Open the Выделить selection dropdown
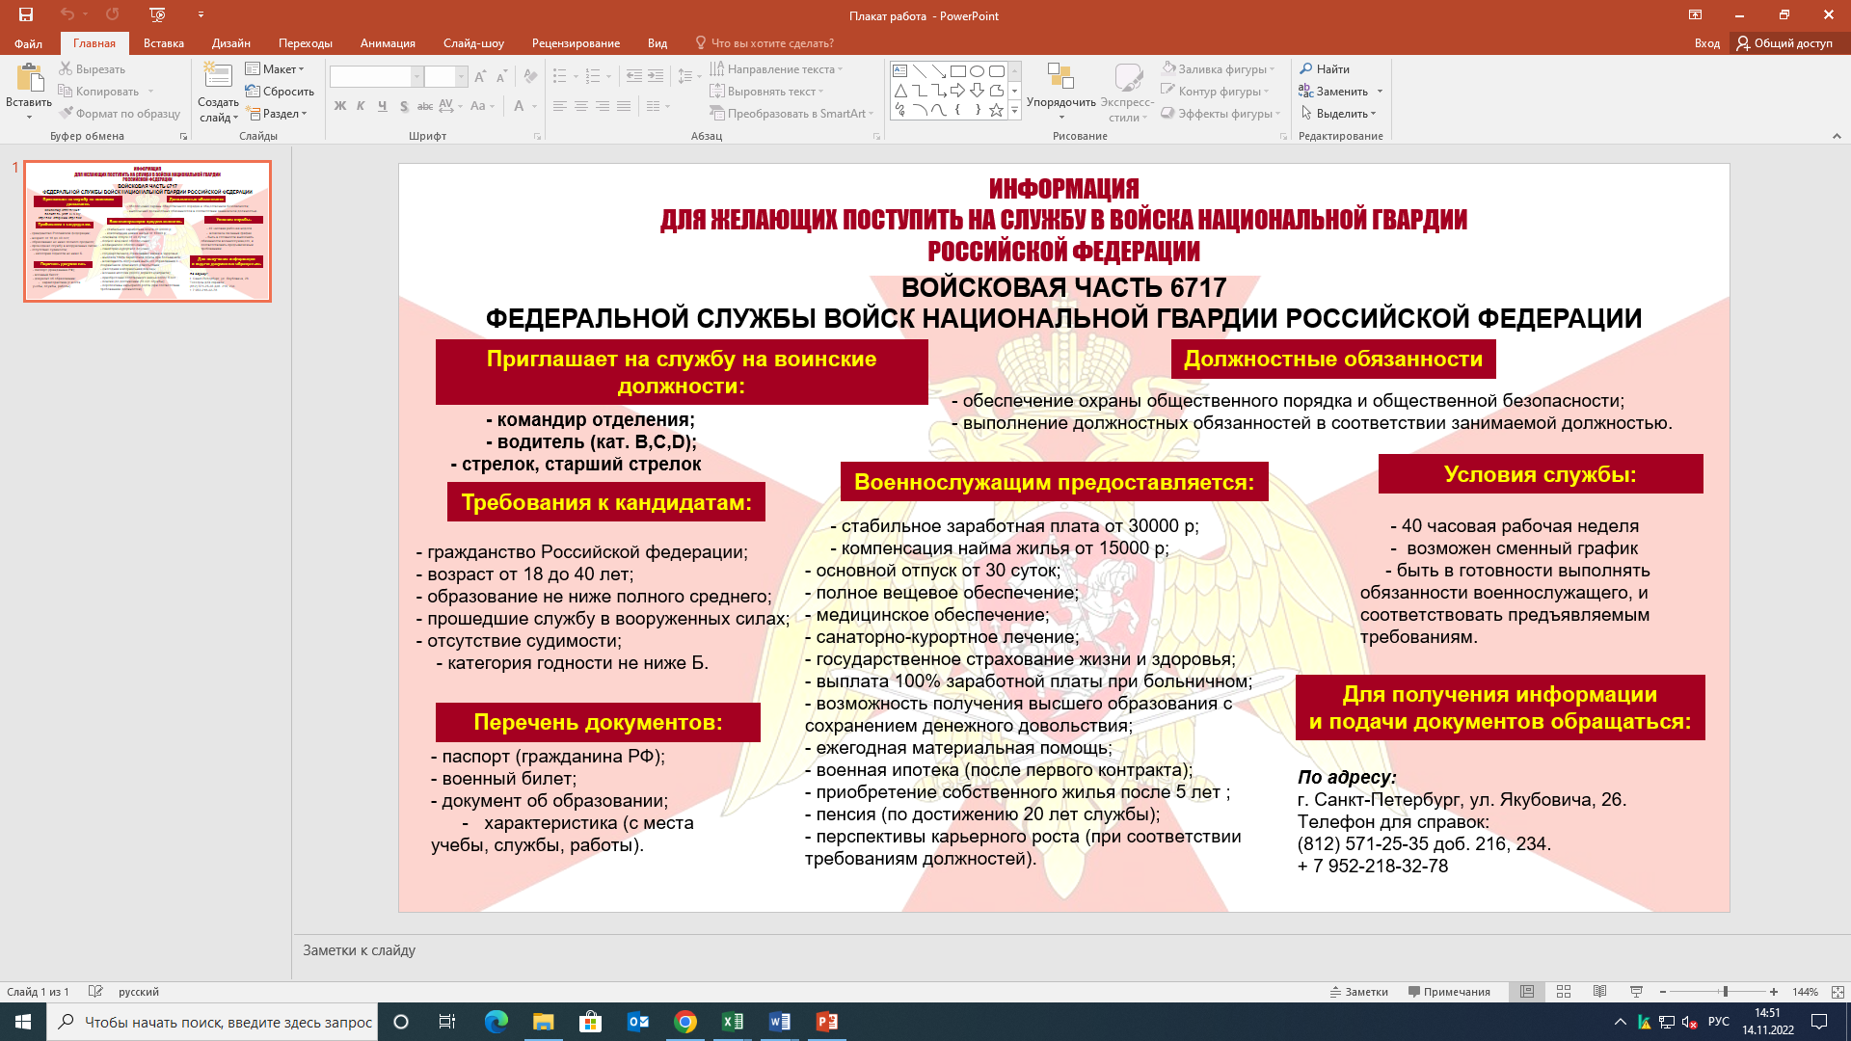 coord(1338,114)
